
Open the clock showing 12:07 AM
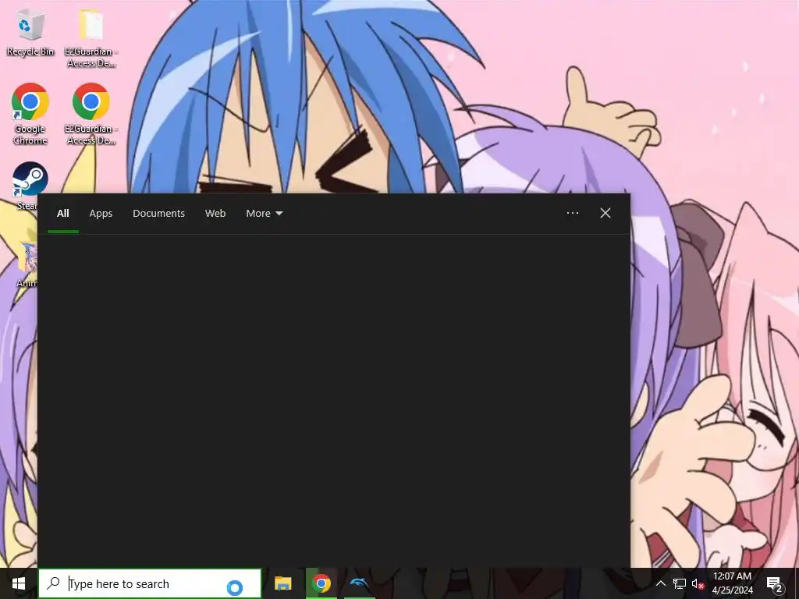coord(732,583)
